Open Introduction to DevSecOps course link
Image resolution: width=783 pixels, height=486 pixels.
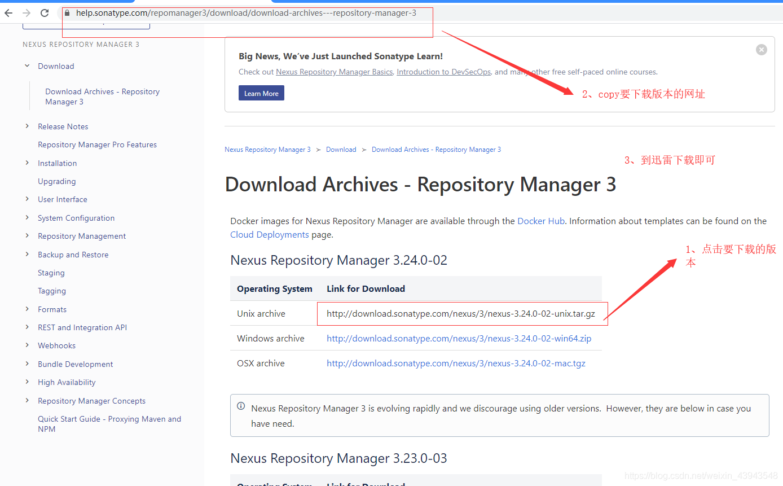click(443, 72)
